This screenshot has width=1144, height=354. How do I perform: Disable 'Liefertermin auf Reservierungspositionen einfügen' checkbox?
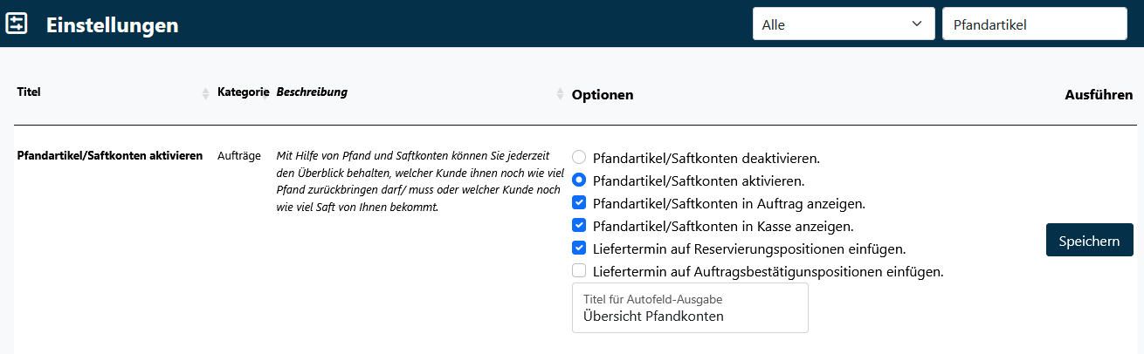tap(579, 248)
